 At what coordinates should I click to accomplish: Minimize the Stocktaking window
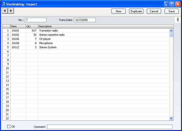(167, 4)
